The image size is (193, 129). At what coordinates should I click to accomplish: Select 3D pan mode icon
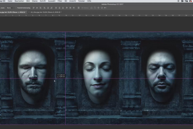coord(98,8)
